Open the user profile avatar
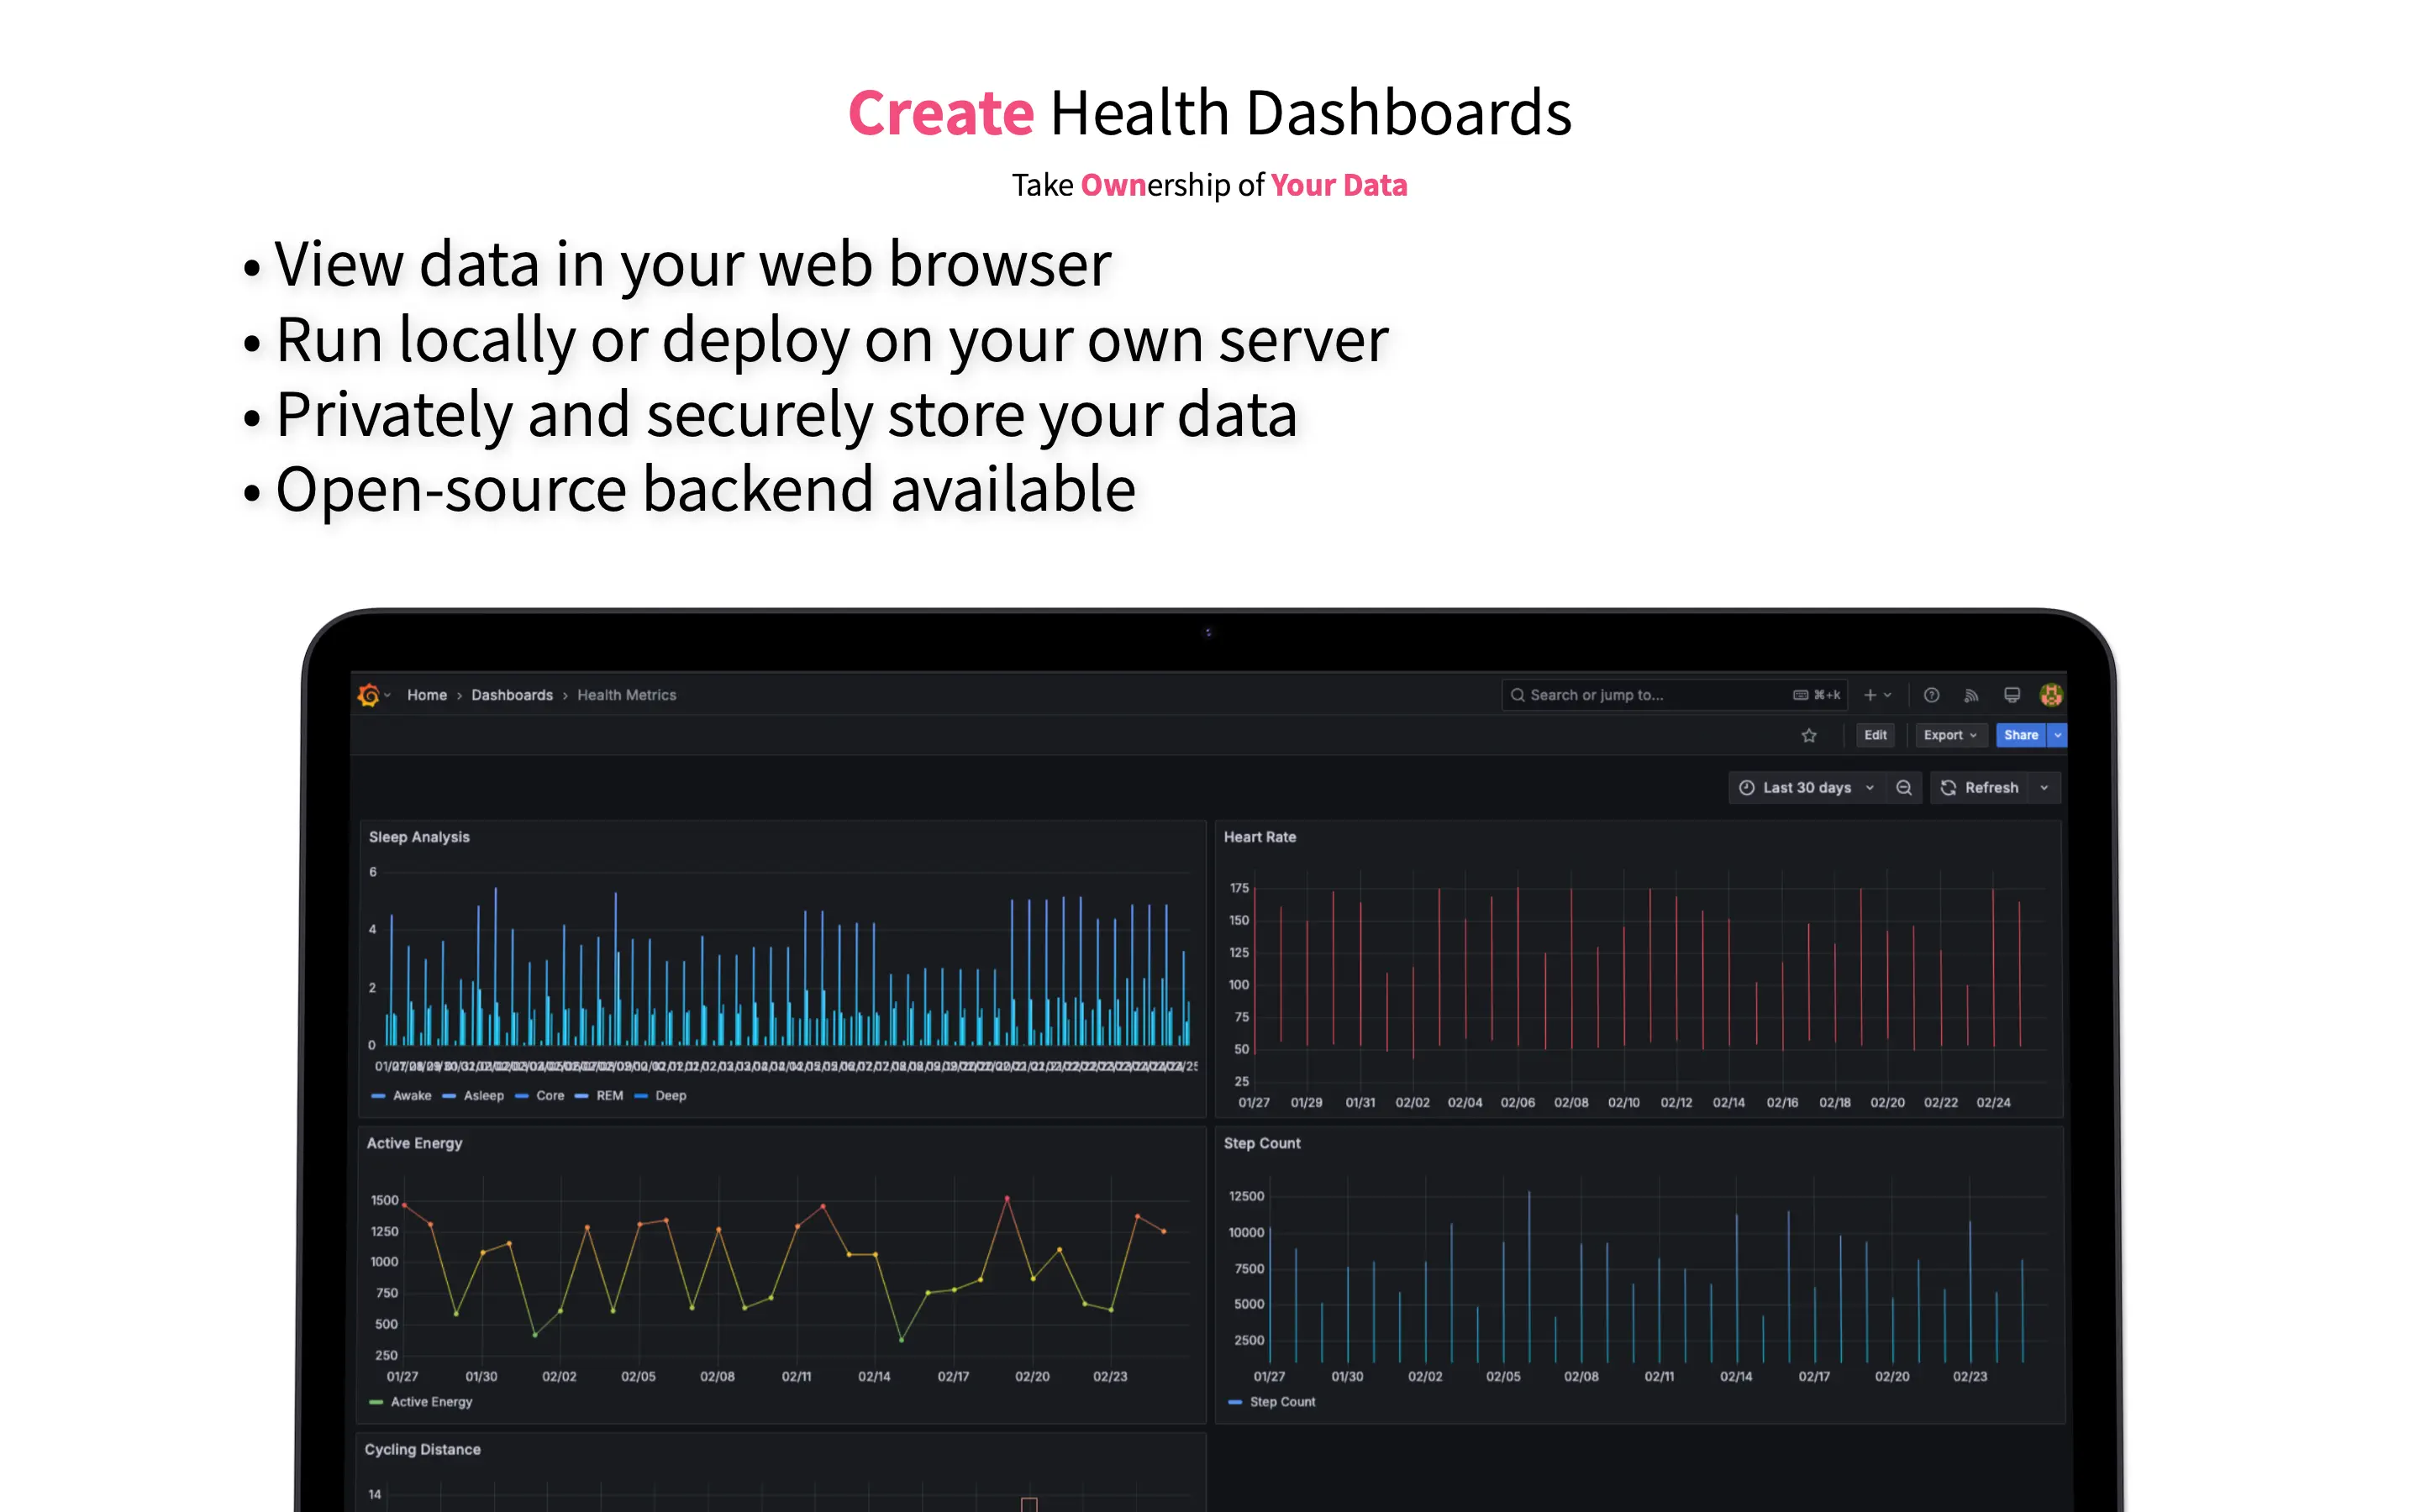The image size is (2420, 1512). [x=2050, y=695]
